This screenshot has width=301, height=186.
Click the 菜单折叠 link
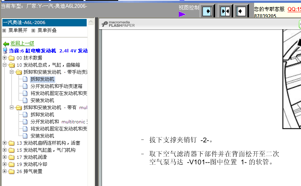click(x=47, y=30)
